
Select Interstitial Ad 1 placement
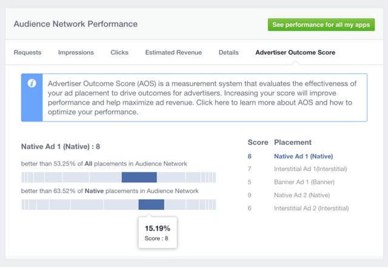[311, 169]
